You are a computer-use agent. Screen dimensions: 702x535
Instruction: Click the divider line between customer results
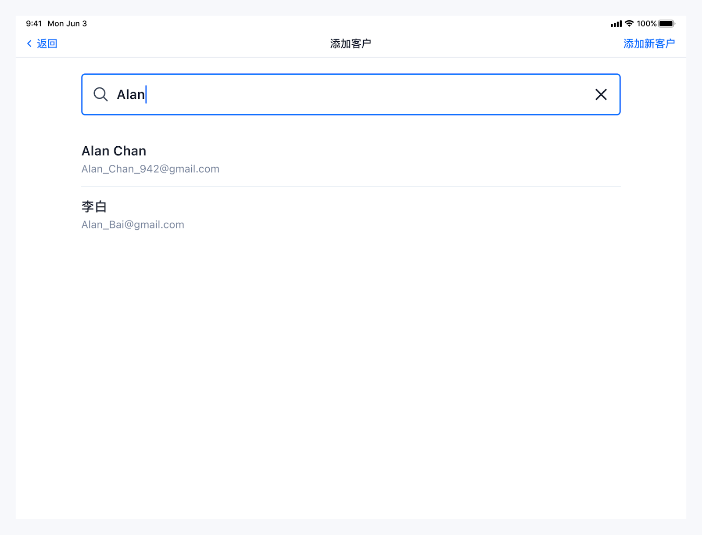351,187
